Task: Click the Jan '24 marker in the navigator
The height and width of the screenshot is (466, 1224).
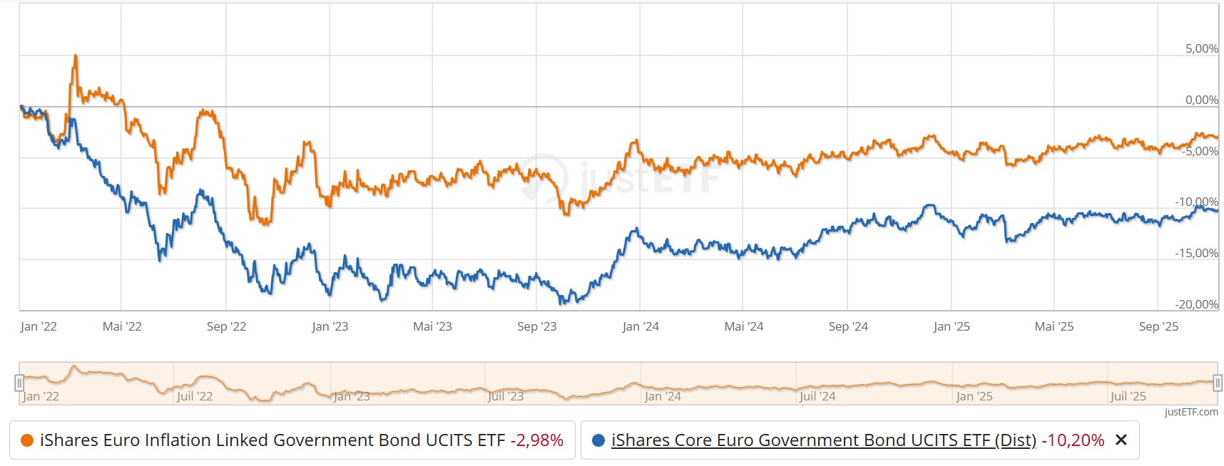Action: click(663, 396)
